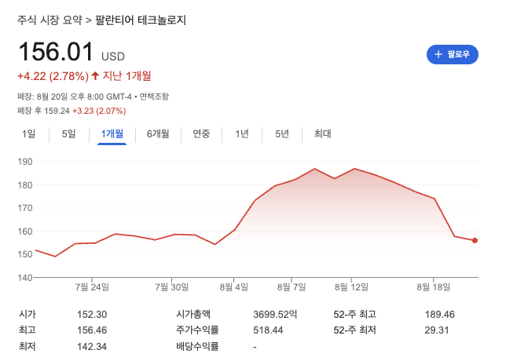The width and height of the screenshot is (506, 361).
Task: Click the 52-주 최고 value 189.46
Action: [439, 315]
